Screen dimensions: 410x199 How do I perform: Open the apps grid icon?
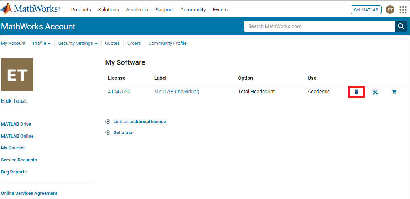tap(403, 10)
